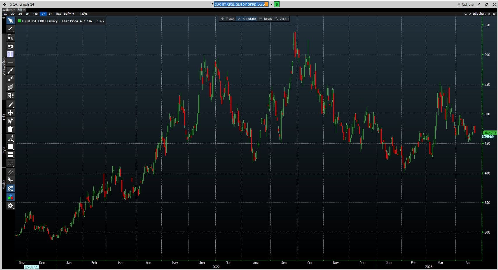Select the add-selection cursor tool
This screenshot has height=270, width=498.
point(10,121)
